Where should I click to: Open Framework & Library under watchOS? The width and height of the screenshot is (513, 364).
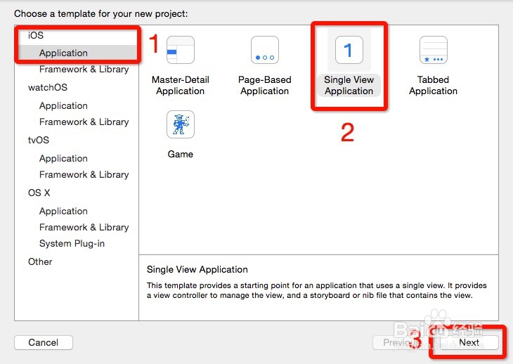84,122
